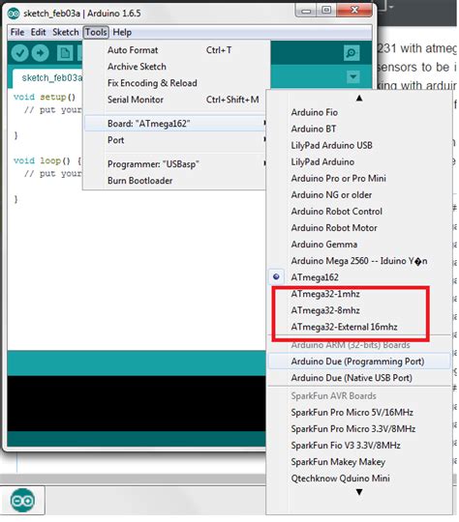This screenshot has width=459, height=522.
Task: Click Burn Bootloader
Action: [x=175, y=181]
